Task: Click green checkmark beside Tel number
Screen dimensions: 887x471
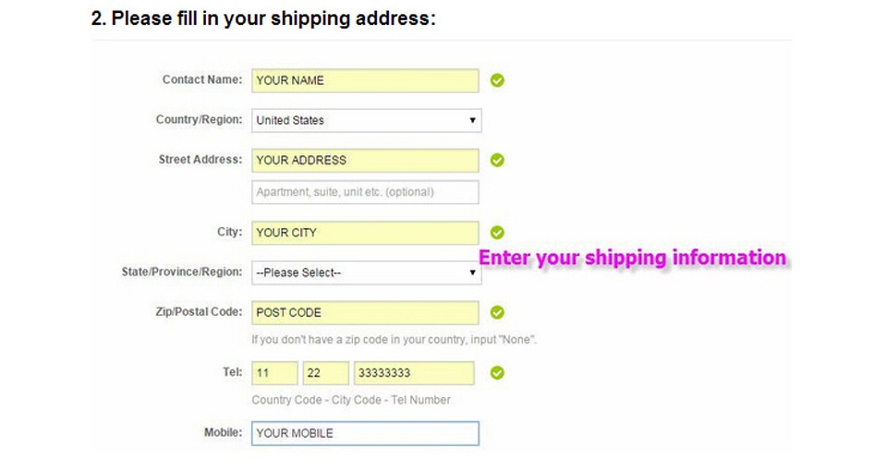Action: tap(497, 373)
